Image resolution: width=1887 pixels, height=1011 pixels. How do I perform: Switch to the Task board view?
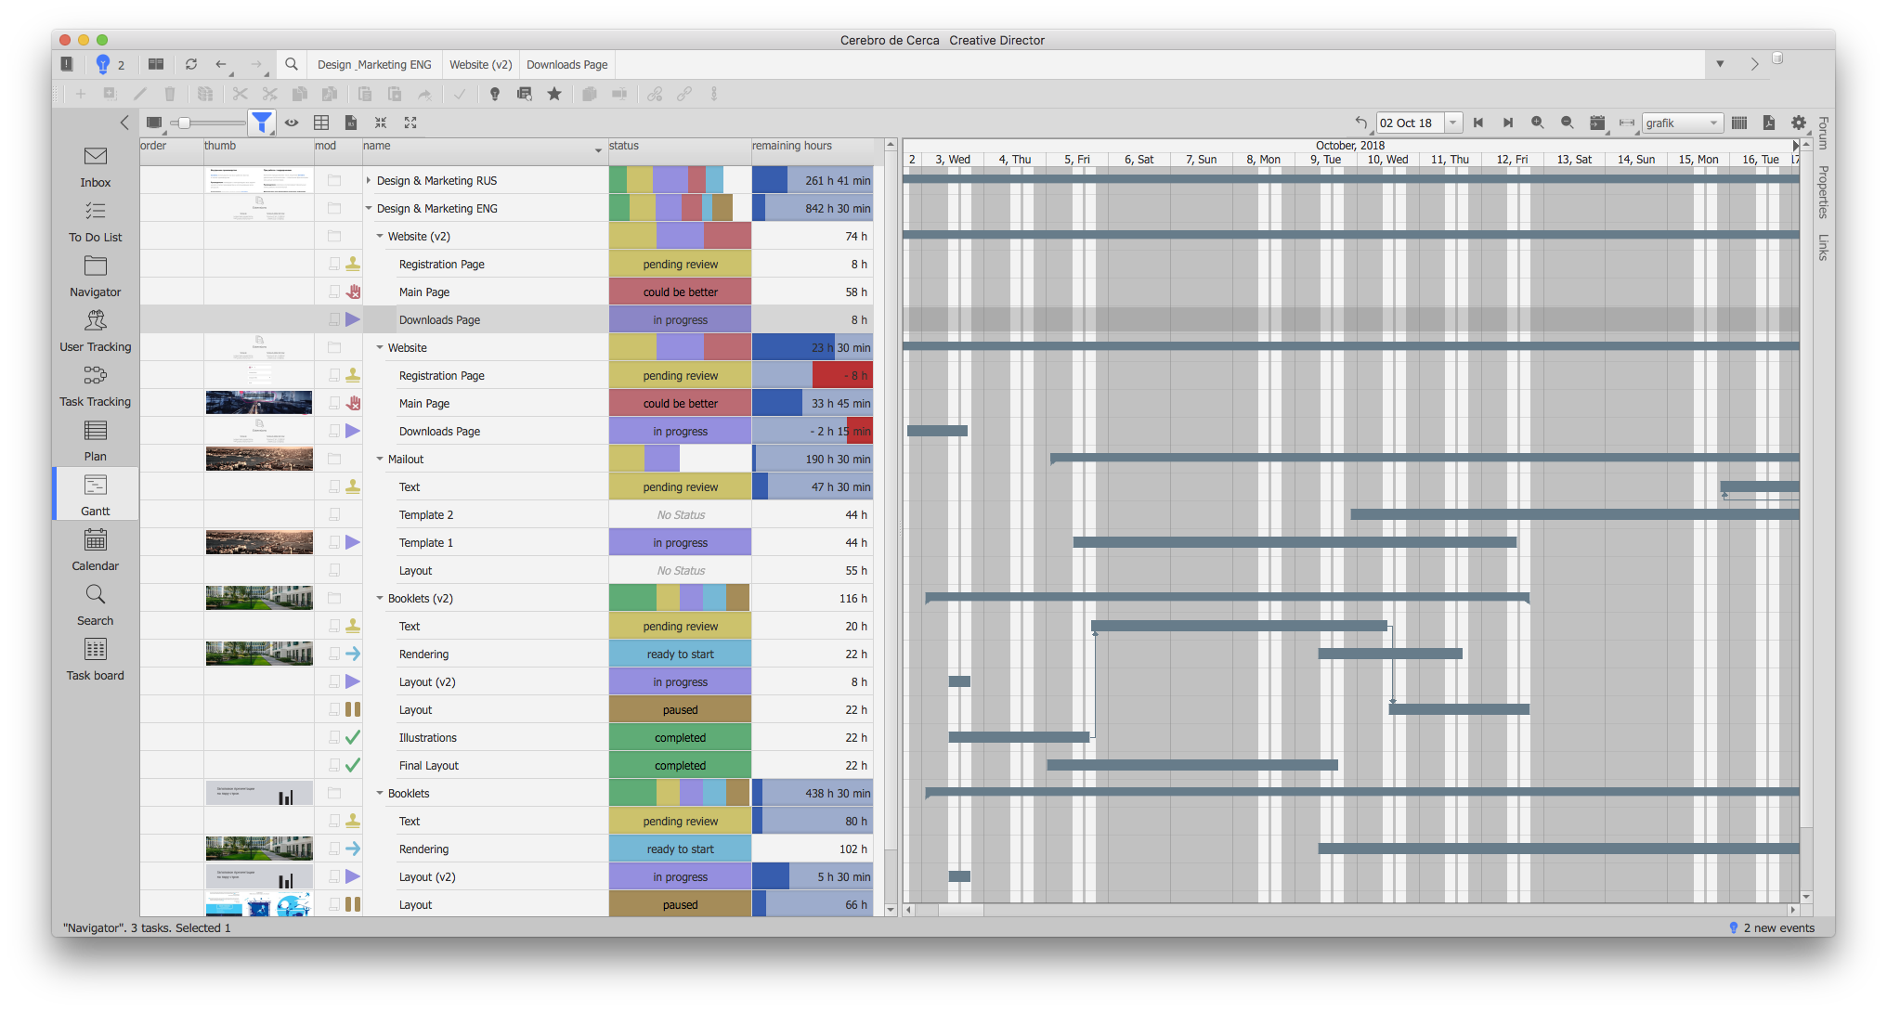[x=95, y=659]
